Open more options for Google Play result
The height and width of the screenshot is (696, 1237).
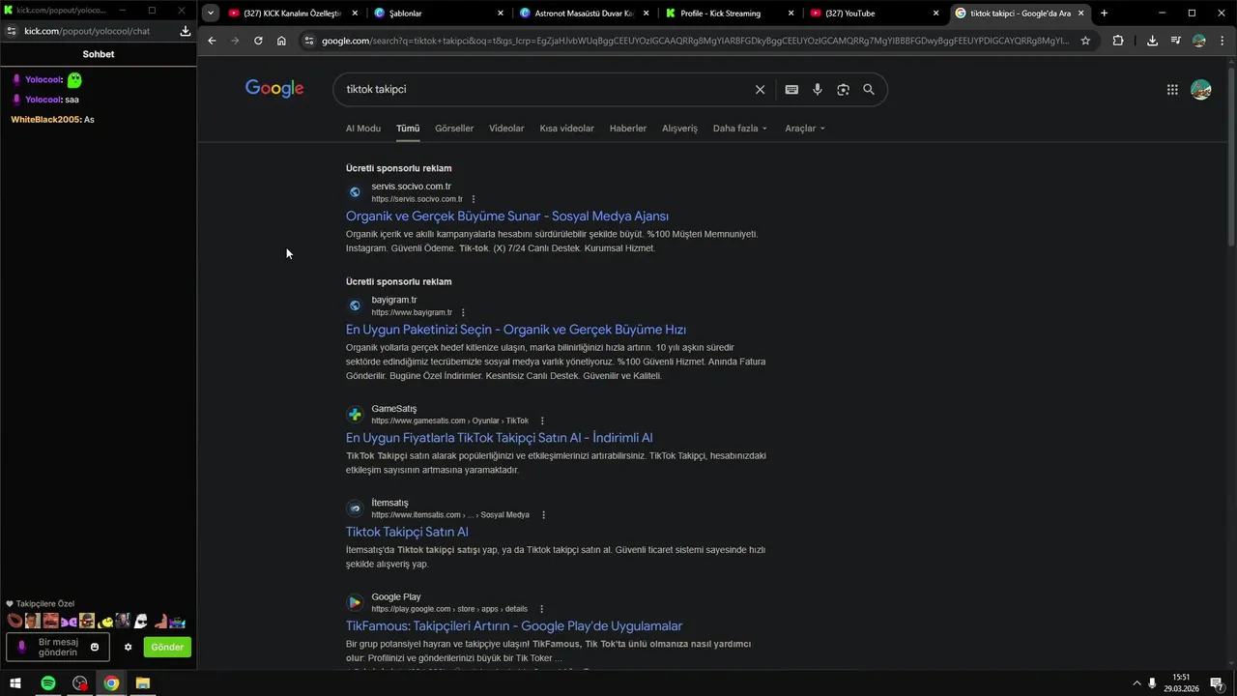point(541,609)
